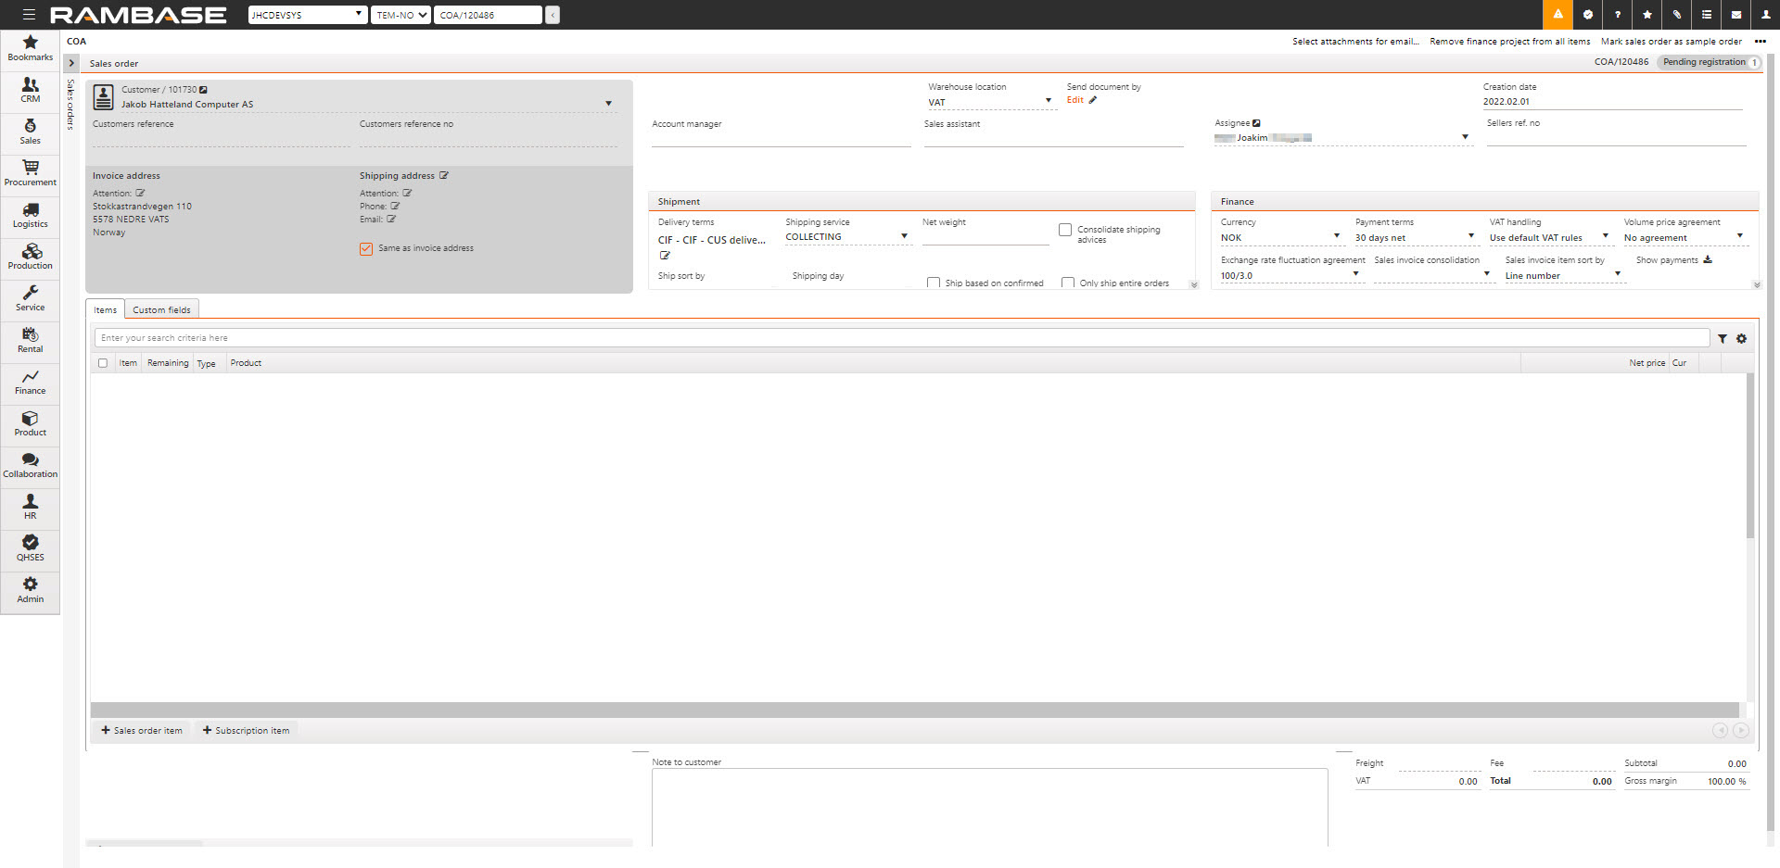Tick Only ship entire orders checkbox
This screenshot has width=1780, height=868.
1068,283
